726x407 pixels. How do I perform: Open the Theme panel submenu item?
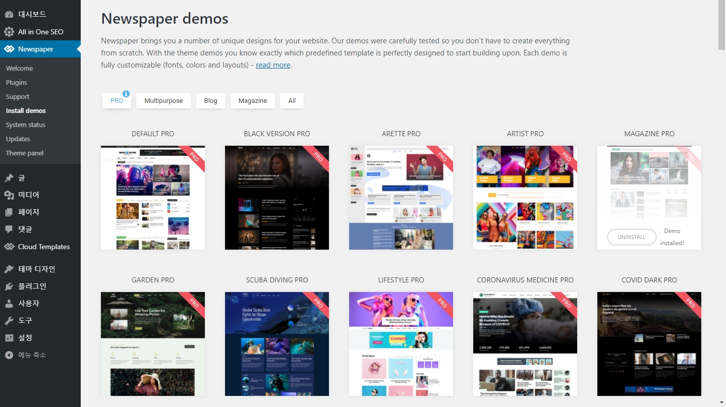pos(25,153)
